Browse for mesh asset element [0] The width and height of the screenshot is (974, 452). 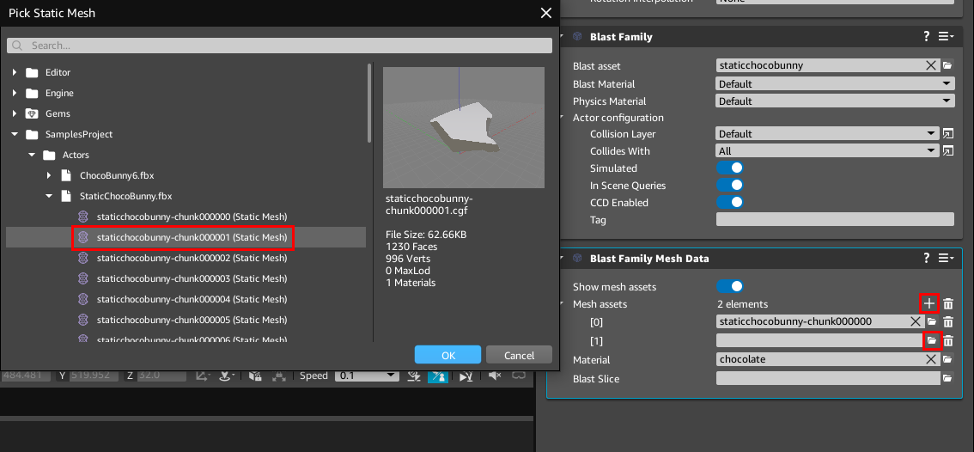(x=931, y=321)
